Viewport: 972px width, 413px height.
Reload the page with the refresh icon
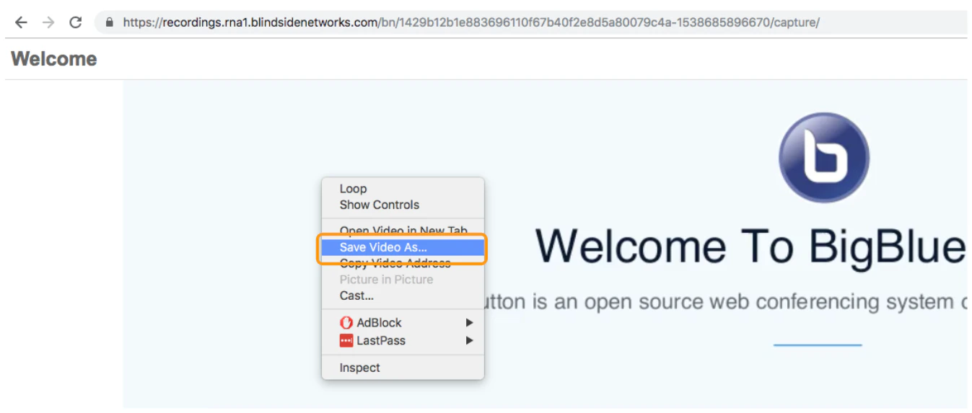(x=75, y=22)
